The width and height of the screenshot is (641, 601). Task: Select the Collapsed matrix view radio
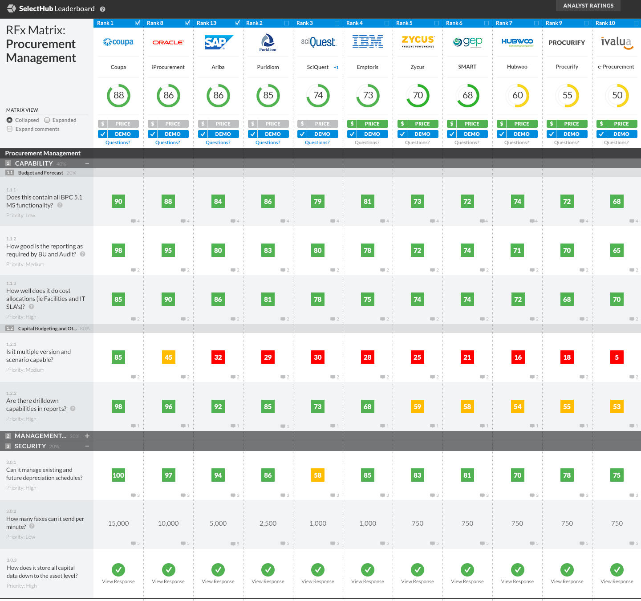tap(9, 120)
